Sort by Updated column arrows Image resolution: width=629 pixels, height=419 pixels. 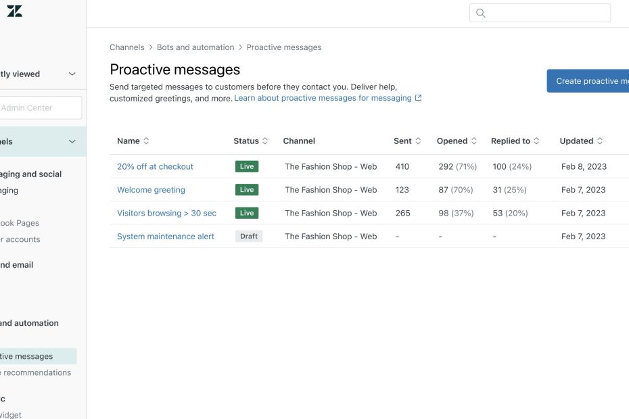(x=600, y=141)
